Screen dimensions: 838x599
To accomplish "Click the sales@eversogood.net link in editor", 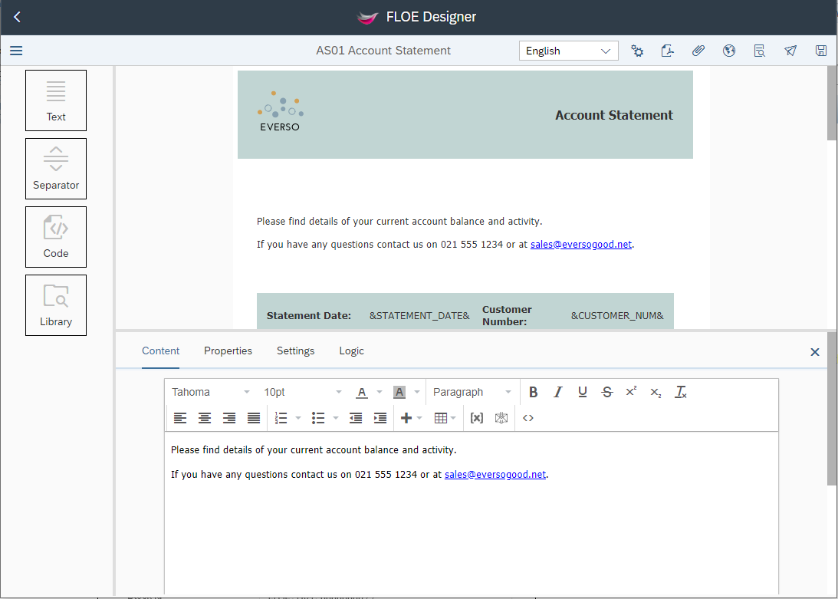I will point(495,474).
